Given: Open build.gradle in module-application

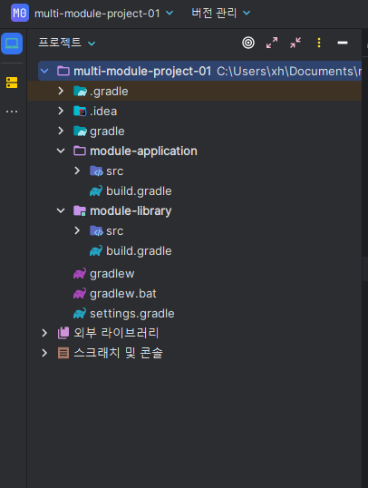Looking at the screenshot, I should click(x=139, y=190).
